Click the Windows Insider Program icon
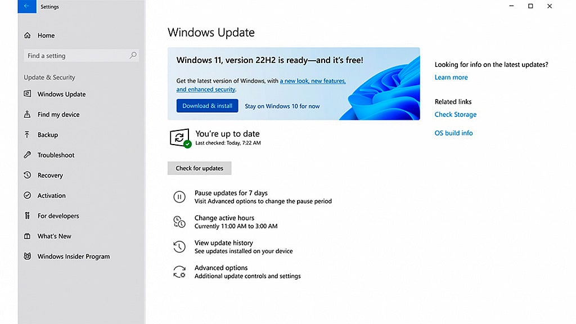 coord(28,256)
